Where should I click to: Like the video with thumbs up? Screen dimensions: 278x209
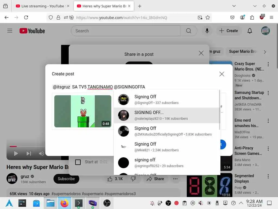pyautogui.click(x=115, y=179)
